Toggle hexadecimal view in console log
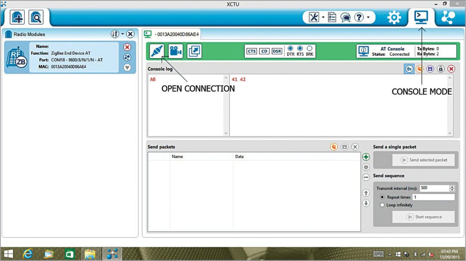Screen dimensions: 466x261 coord(409,69)
